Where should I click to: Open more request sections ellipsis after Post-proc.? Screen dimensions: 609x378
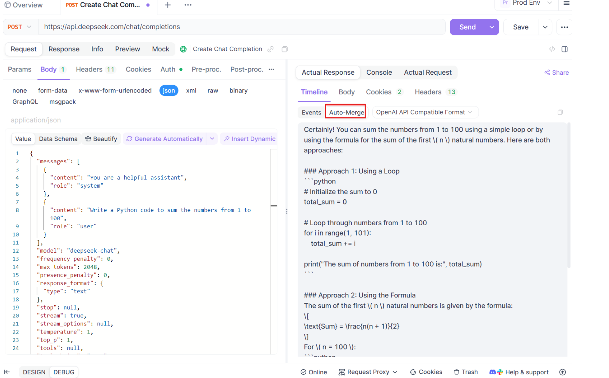(x=271, y=69)
